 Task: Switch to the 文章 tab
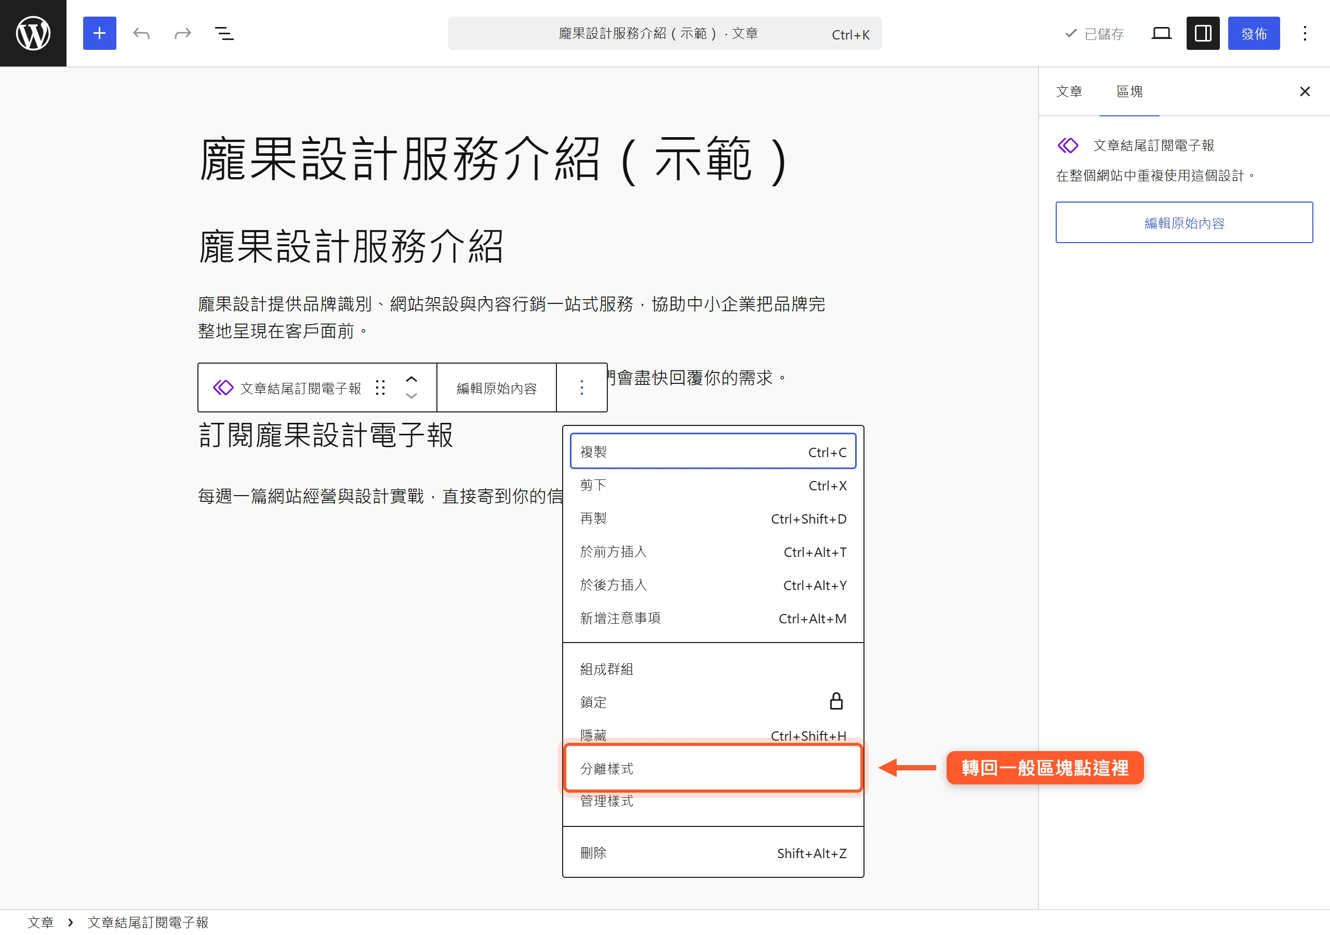1069,91
